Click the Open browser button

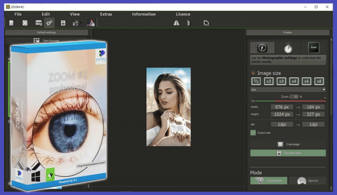tap(47, 40)
